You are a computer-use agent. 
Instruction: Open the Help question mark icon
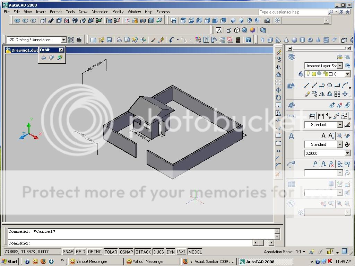tap(248, 40)
